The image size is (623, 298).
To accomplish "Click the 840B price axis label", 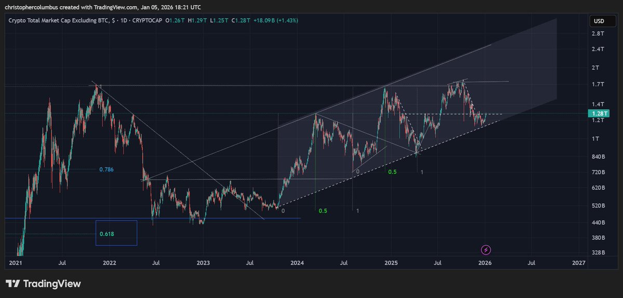I will [x=600, y=157].
